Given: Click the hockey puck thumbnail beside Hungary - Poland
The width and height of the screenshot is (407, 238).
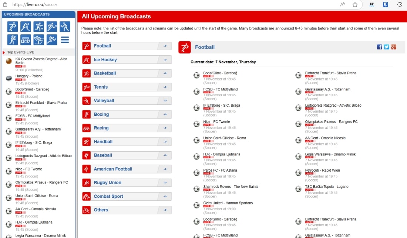Looking at the screenshot, I should (9, 78).
